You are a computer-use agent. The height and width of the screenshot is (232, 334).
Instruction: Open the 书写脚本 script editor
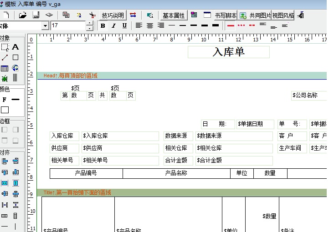point(225,15)
